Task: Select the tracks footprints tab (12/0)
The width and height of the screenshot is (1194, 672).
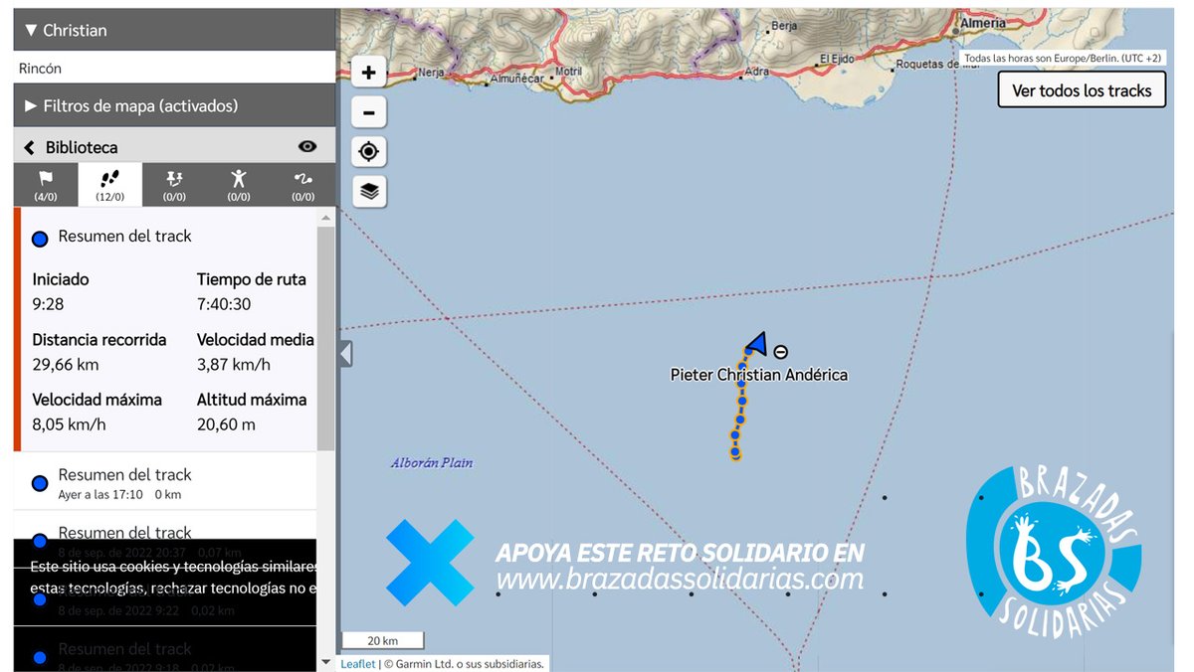Action: coord(109,185)
